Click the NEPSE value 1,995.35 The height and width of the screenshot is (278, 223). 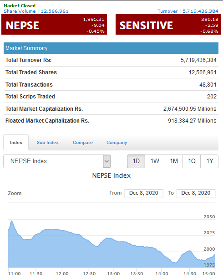click(94, 19)
